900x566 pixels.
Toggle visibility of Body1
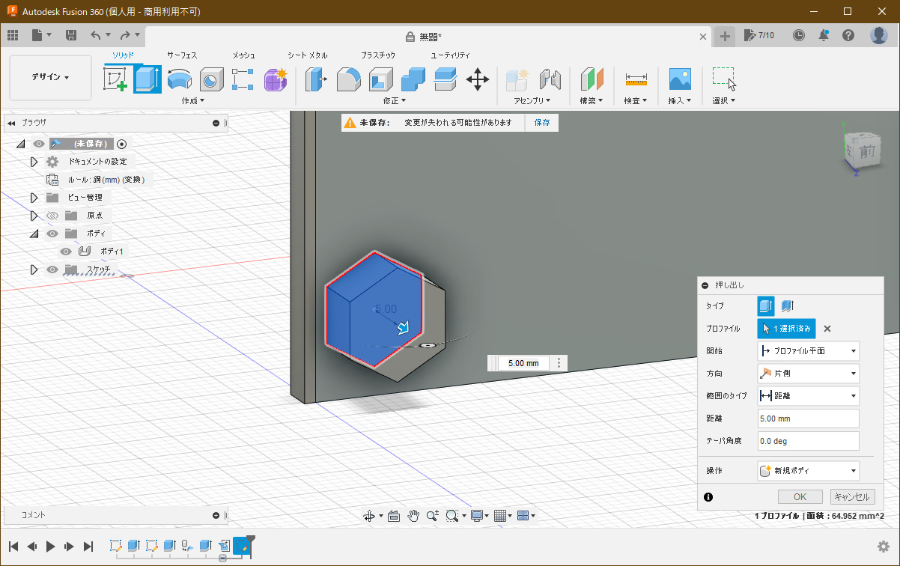[66, 252]
